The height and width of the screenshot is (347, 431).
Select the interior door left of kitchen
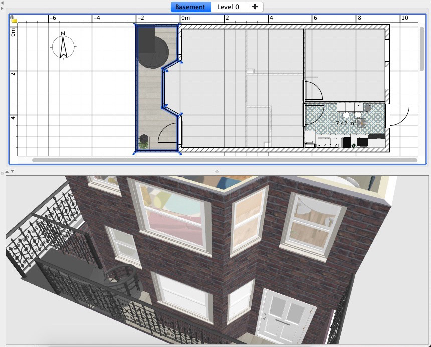(x=313, y=91)
